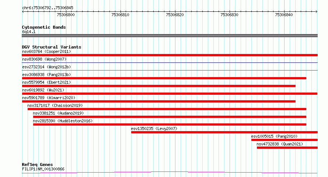Click the red bar for nsv603764
328x177 pixels.
(x=170, y=55)
